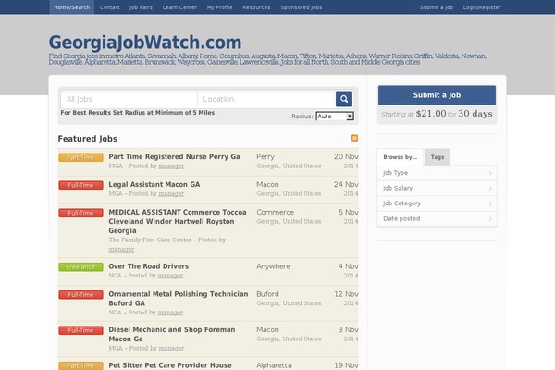
Task: Click the manager link under Over The Road Drivers
Action: point(170,275)
